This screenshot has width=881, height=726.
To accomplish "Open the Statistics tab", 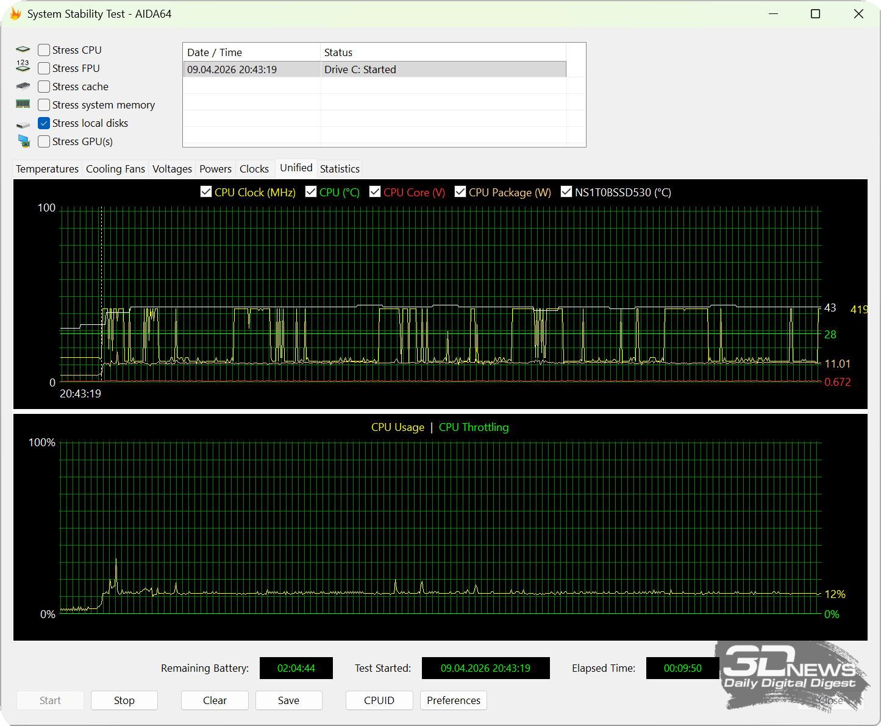I will 340,169.
